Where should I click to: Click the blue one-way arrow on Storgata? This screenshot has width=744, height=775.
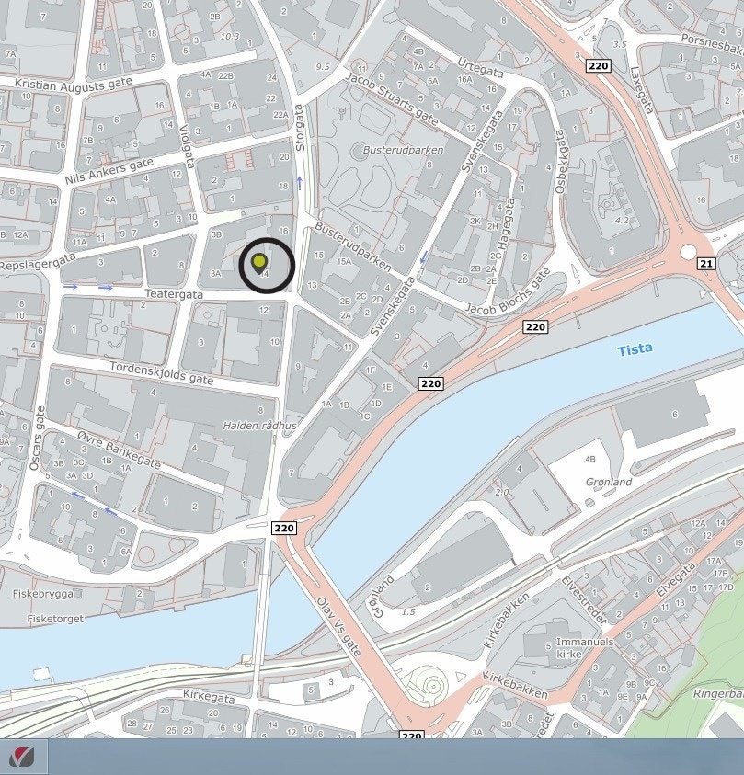tap(299, 183)
